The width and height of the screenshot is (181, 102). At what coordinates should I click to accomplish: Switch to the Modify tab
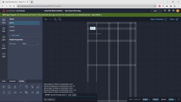[21, 81]
